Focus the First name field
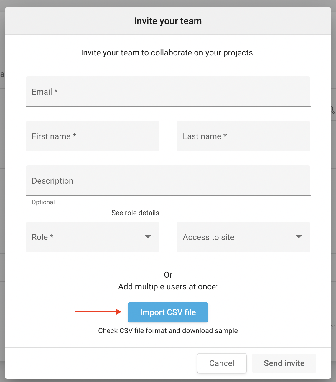The height and width of the screenshot is (382, 336). coord(92,136)
